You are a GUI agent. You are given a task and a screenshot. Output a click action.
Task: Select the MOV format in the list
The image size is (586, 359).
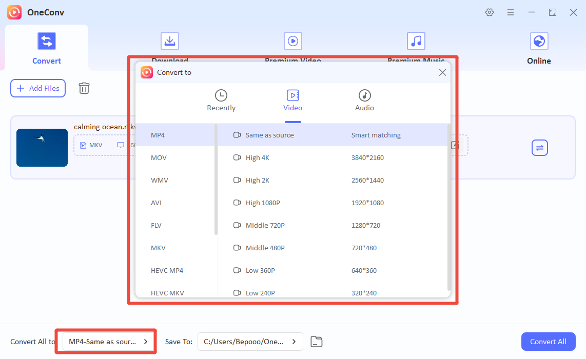(159, 157)
